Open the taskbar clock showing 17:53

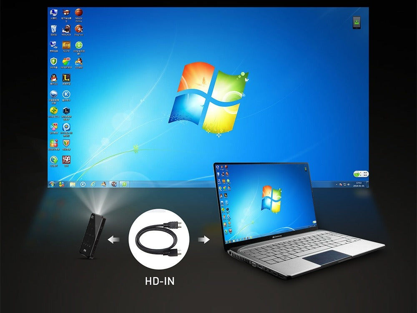pyautogui.click(x=359, y=184)
